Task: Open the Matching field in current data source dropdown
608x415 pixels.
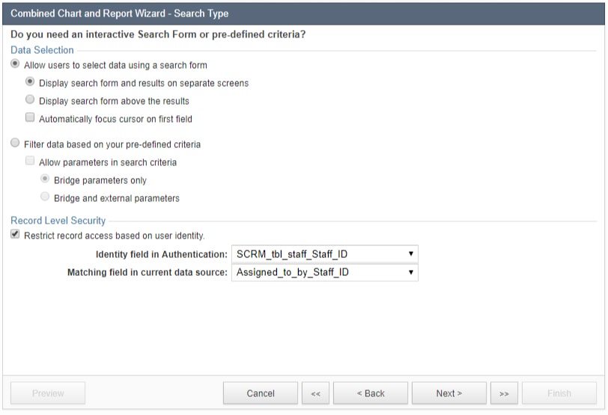Action: pos(324,272)
